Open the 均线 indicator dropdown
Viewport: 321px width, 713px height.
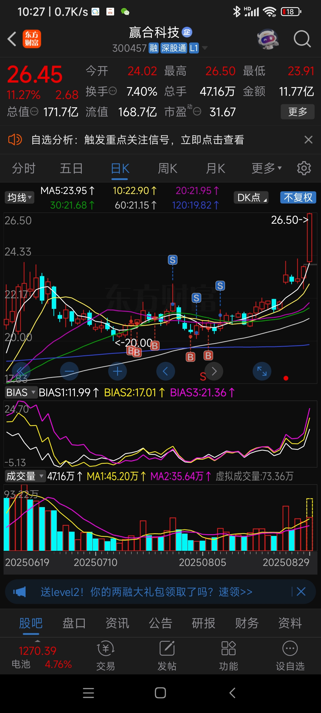tap(19, 198)
